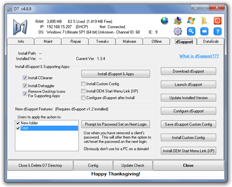This screenshot has width=232, height=187.
Task: Click the red power icon
Action: coord(217,21)
